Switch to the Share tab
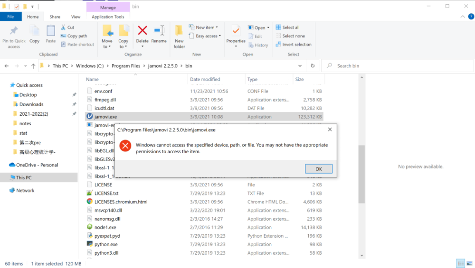Screen dimensions: 475x268 click(x=55, y=17)
